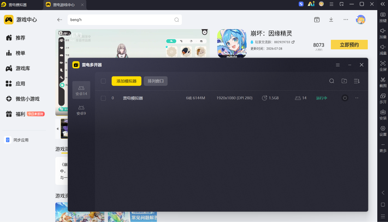388x222 pixels.
Task: Open 游戏库 game library in sidebar
Action: (18, 68)
